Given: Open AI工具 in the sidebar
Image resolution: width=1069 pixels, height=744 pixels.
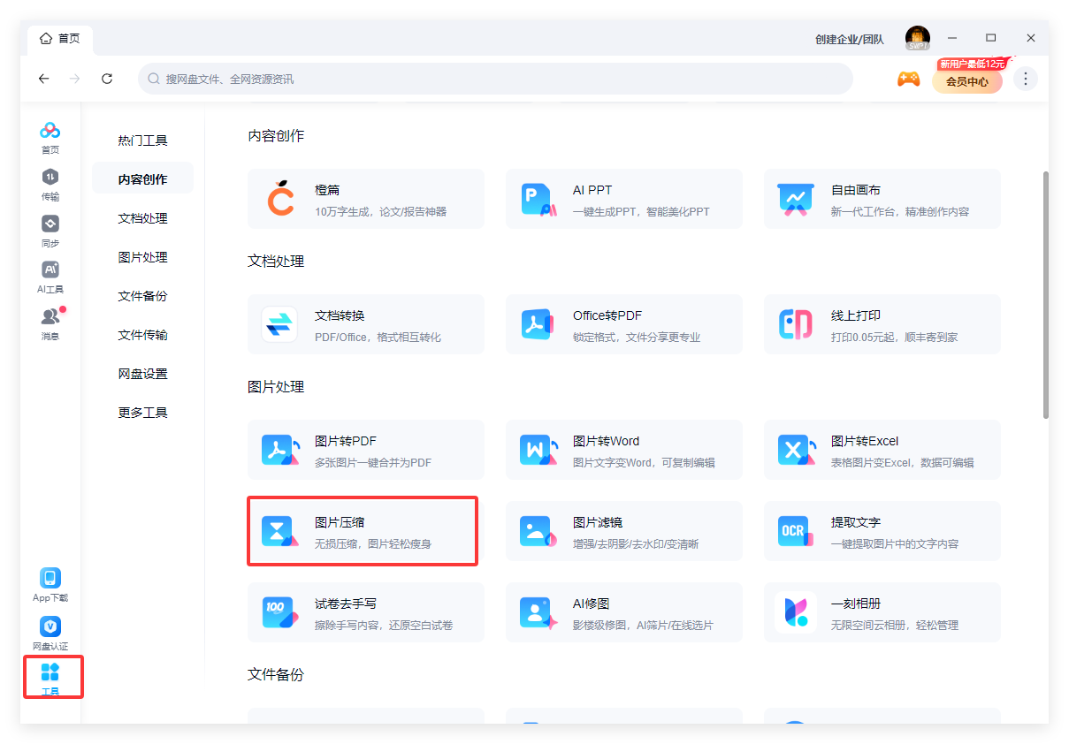Looking at the screenshot, I should 50,277.
